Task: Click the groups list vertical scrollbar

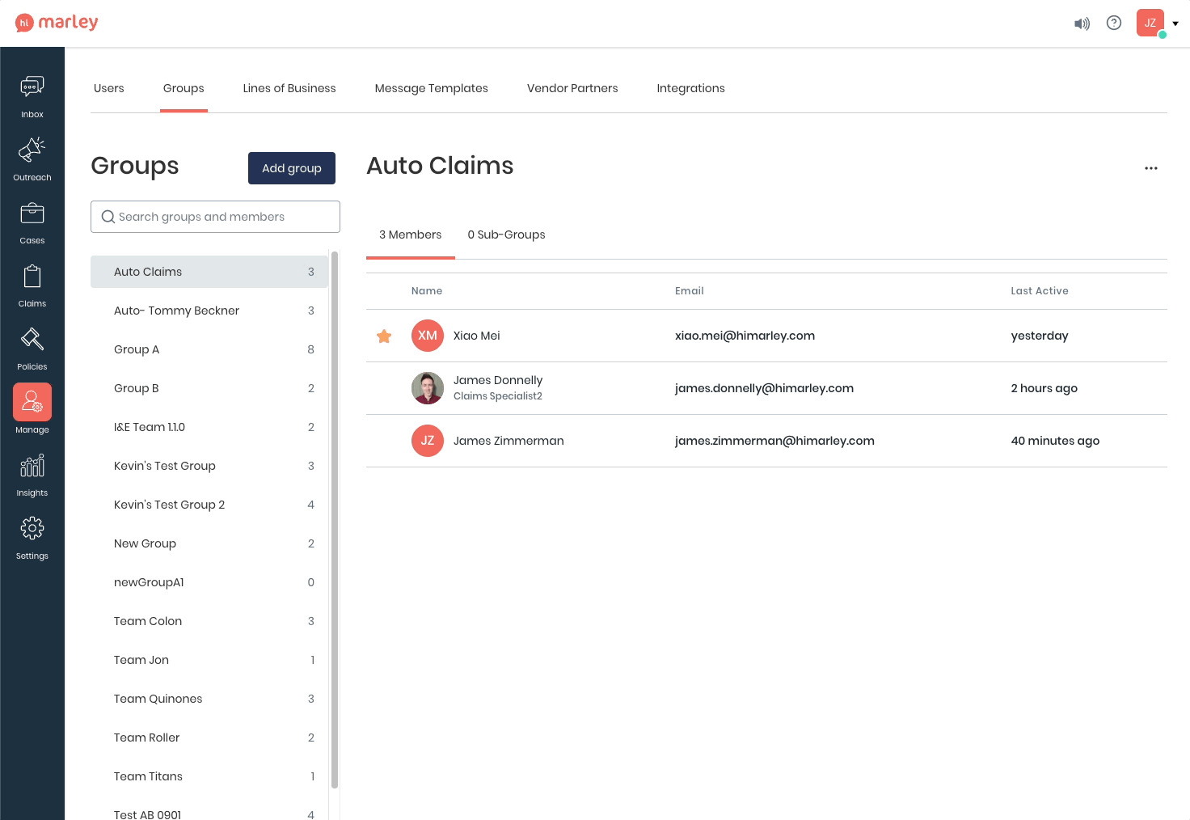Action: tap(335, 518)
